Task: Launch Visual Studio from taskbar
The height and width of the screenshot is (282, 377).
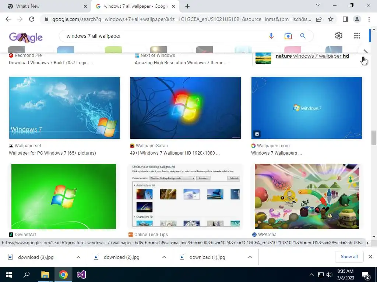Action: pos(81,275)
